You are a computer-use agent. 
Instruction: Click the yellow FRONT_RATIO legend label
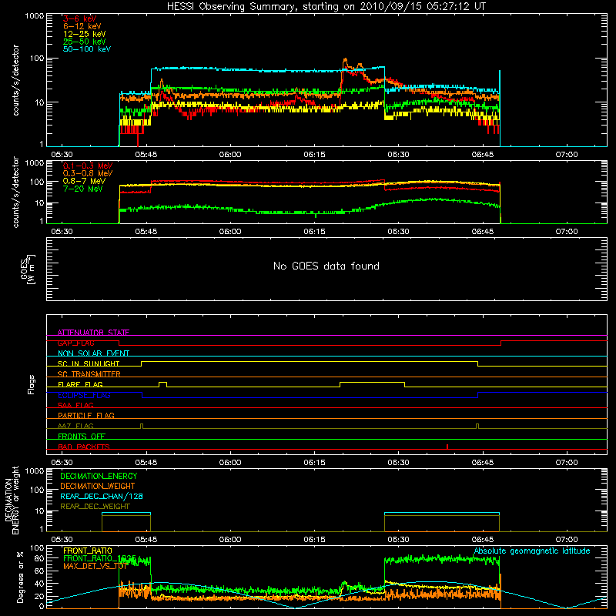[x=88, y=551]
